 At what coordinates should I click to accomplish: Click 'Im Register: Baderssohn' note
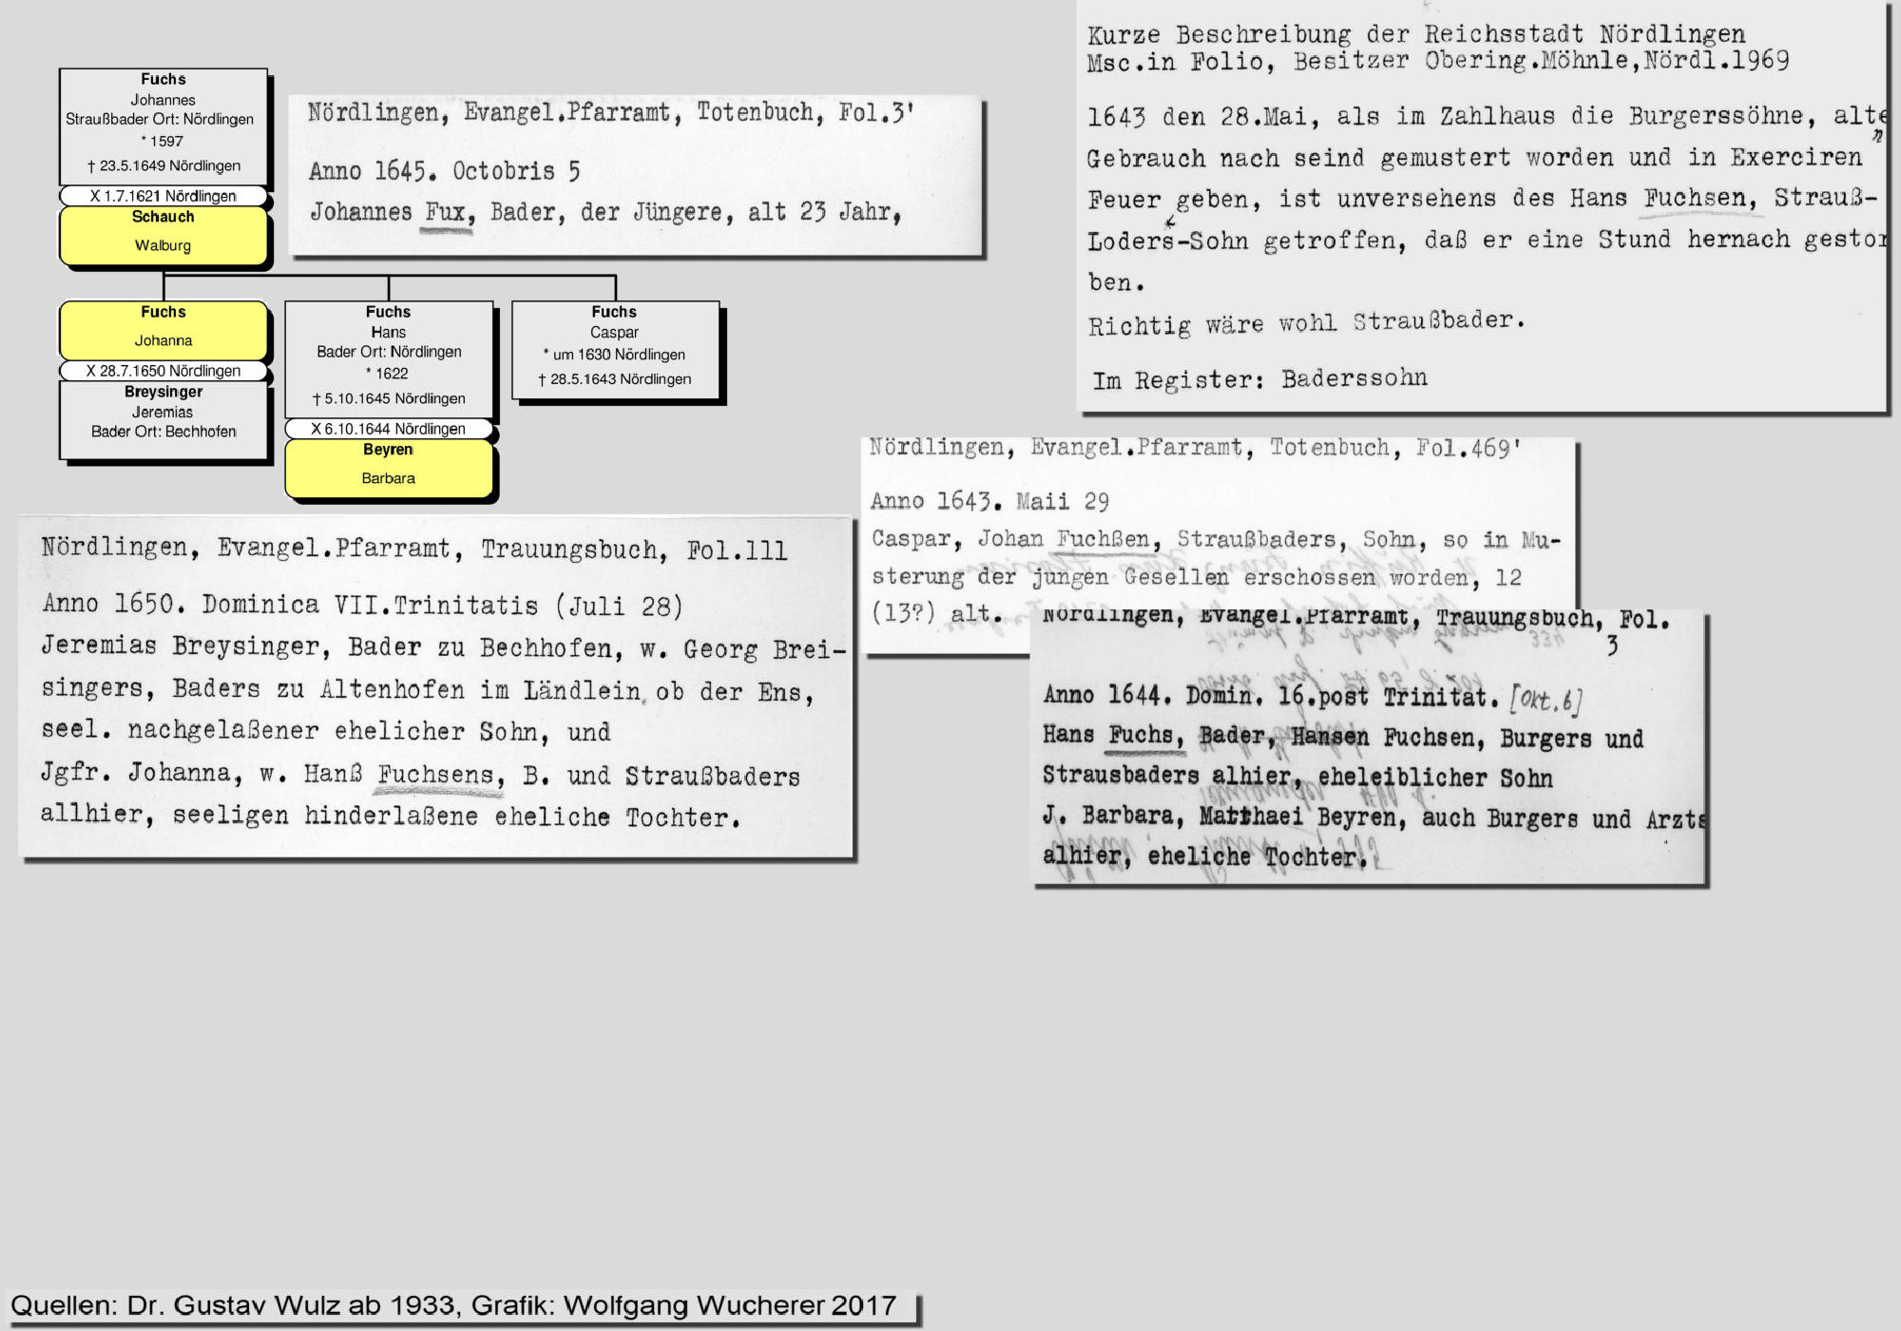1259,379
